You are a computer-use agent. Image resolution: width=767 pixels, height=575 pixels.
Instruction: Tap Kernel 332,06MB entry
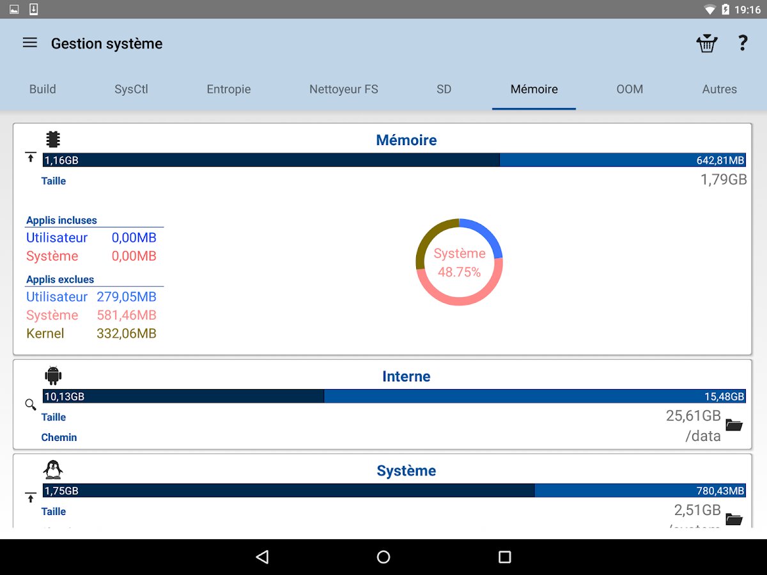pos(91,333)
